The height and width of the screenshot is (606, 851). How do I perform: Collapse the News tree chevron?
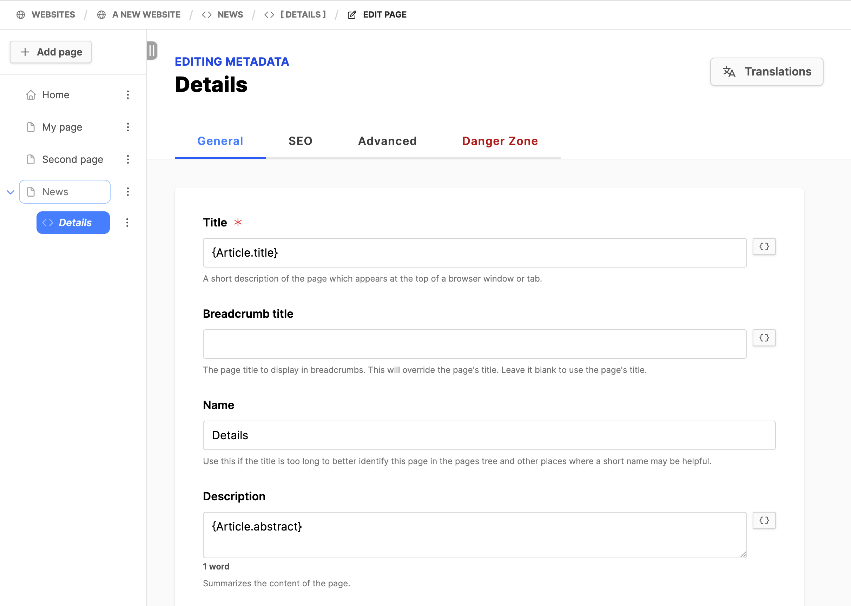(11, 192)
